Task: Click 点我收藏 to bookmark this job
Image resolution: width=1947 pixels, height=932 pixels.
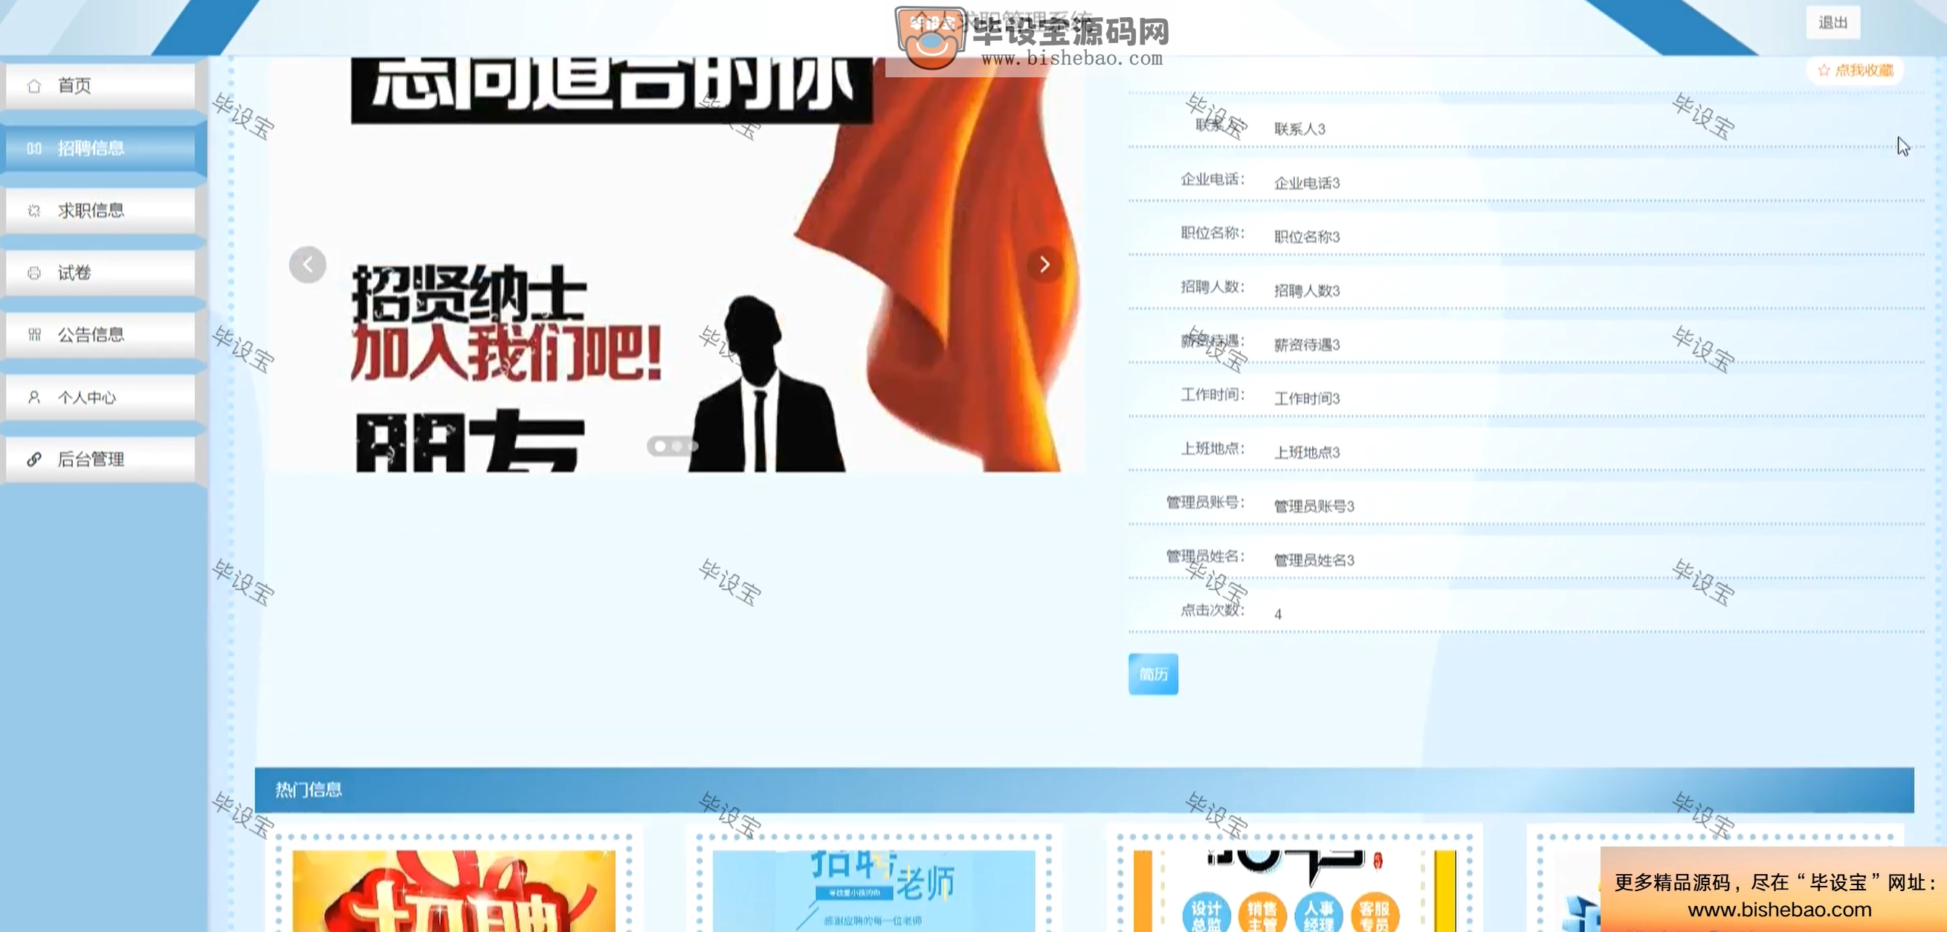Action: tap(1855, 71)
